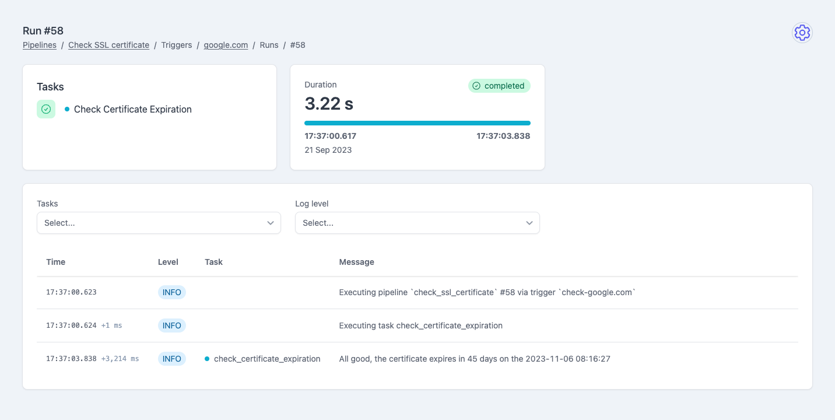Select the Check Certificate Expiration task
Screen dimensions: 835x420
(133, 109)
